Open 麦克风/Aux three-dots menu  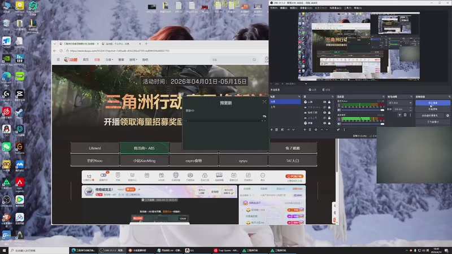(339, 106)
